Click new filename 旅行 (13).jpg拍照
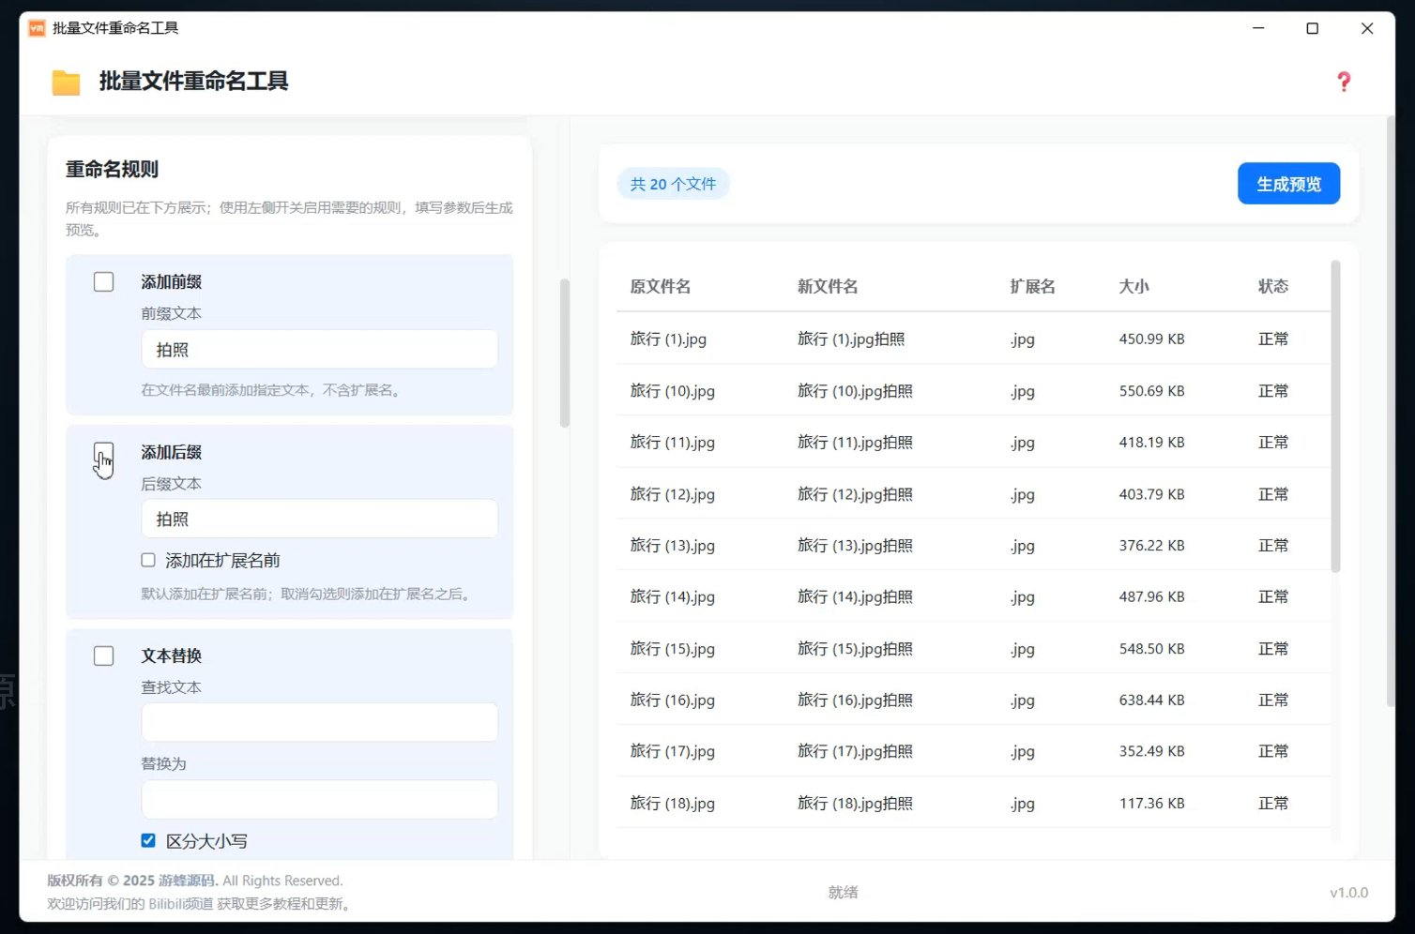This screenshot has height=934, width=1415. click(855, 546)
